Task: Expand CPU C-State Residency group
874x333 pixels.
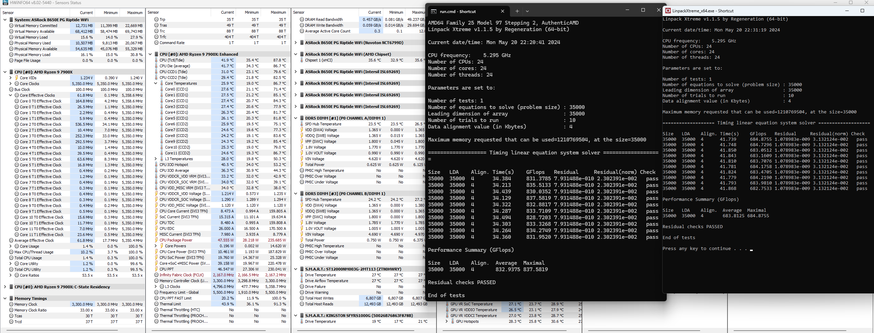Action: 5,287
